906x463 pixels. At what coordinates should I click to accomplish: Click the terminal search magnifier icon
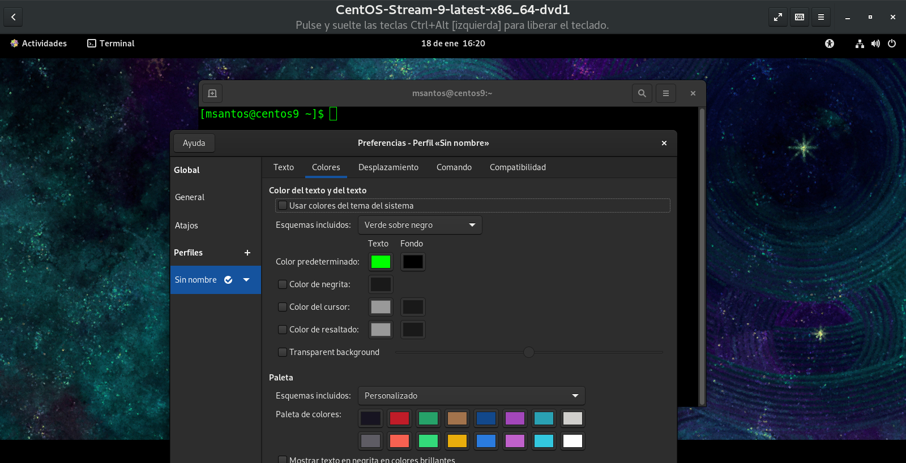tap(642, 93)
